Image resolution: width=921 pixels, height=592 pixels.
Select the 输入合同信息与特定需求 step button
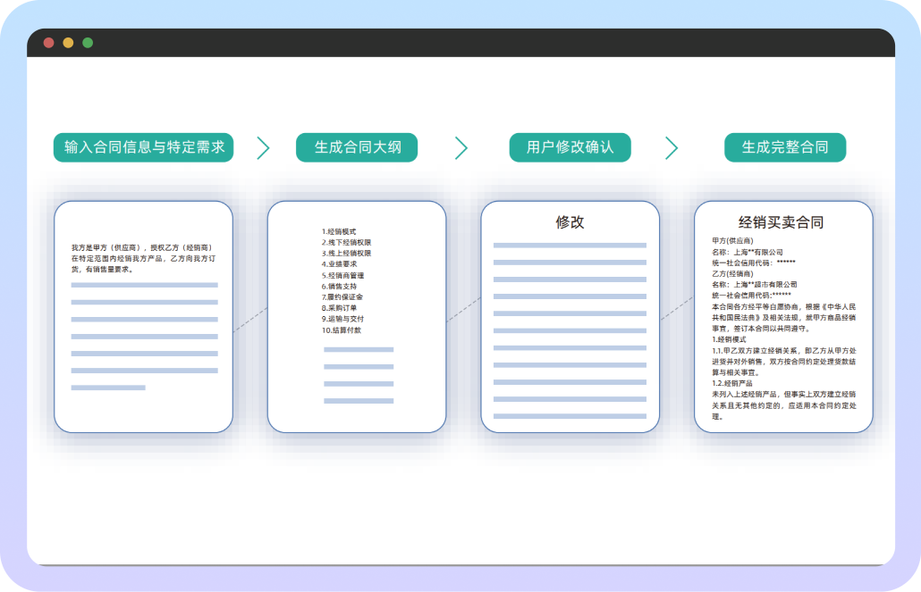point(143,147)
